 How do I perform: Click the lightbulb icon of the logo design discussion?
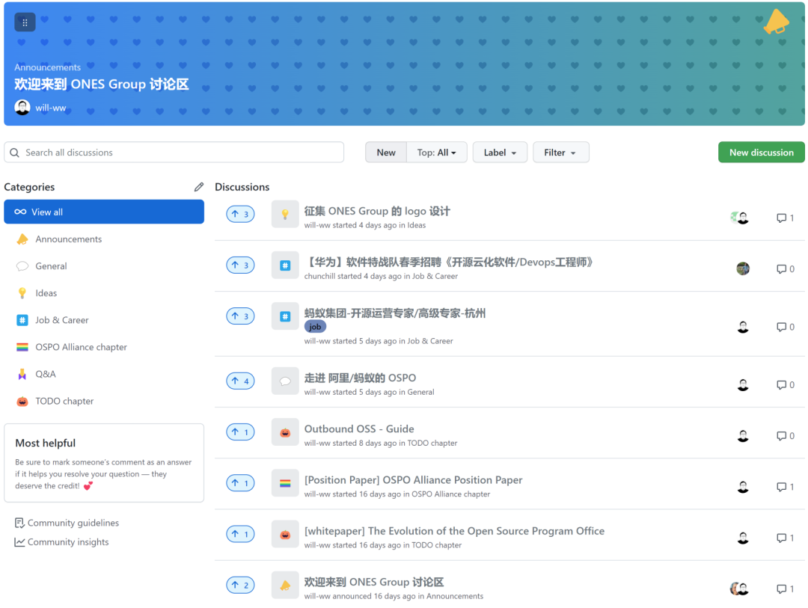[285, 214]
